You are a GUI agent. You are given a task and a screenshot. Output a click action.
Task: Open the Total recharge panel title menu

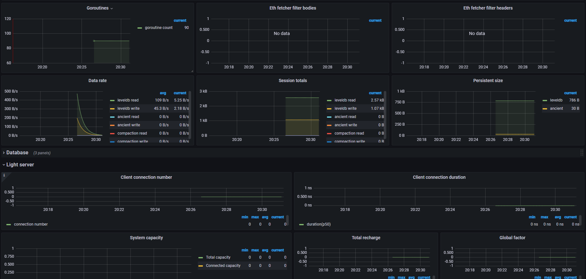pos(366,238)
